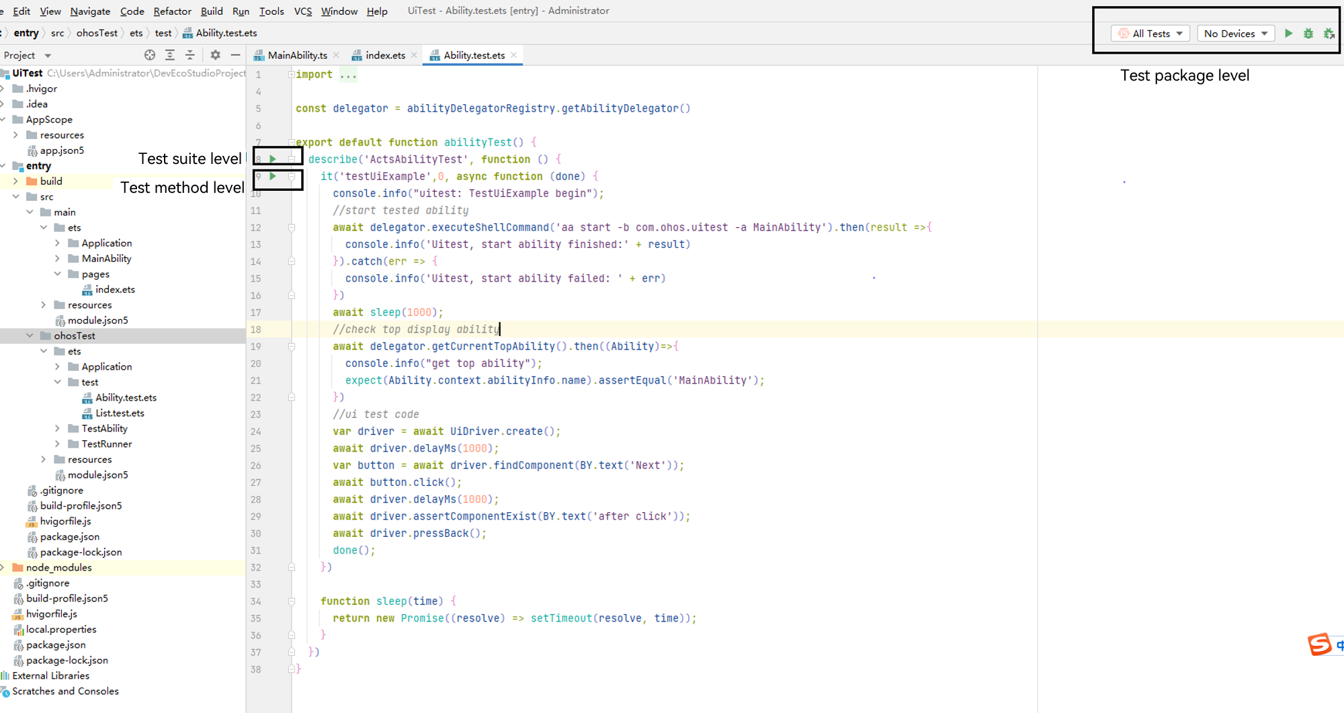Collapse the pages folder chevron

[x=58, y=274]
